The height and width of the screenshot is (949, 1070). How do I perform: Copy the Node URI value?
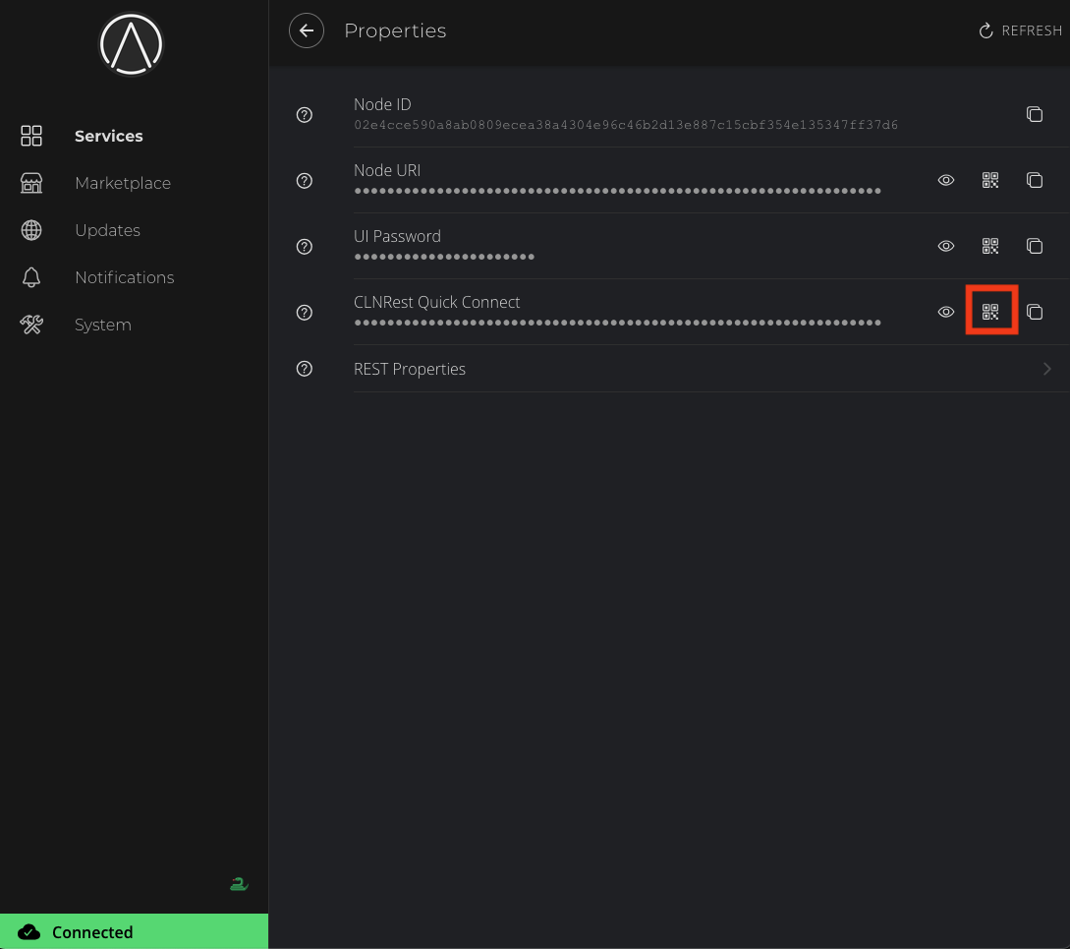1034,180
